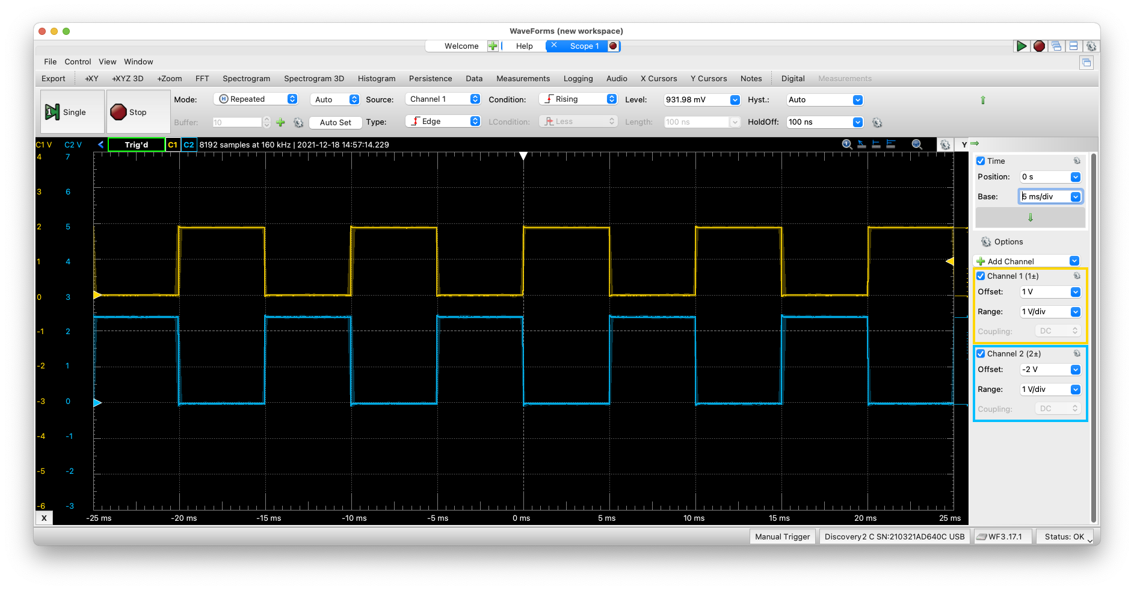The width and height of the screenshot is (1134, 590).
Task: Open the FFT view
Action: click(x=202, y=78)
